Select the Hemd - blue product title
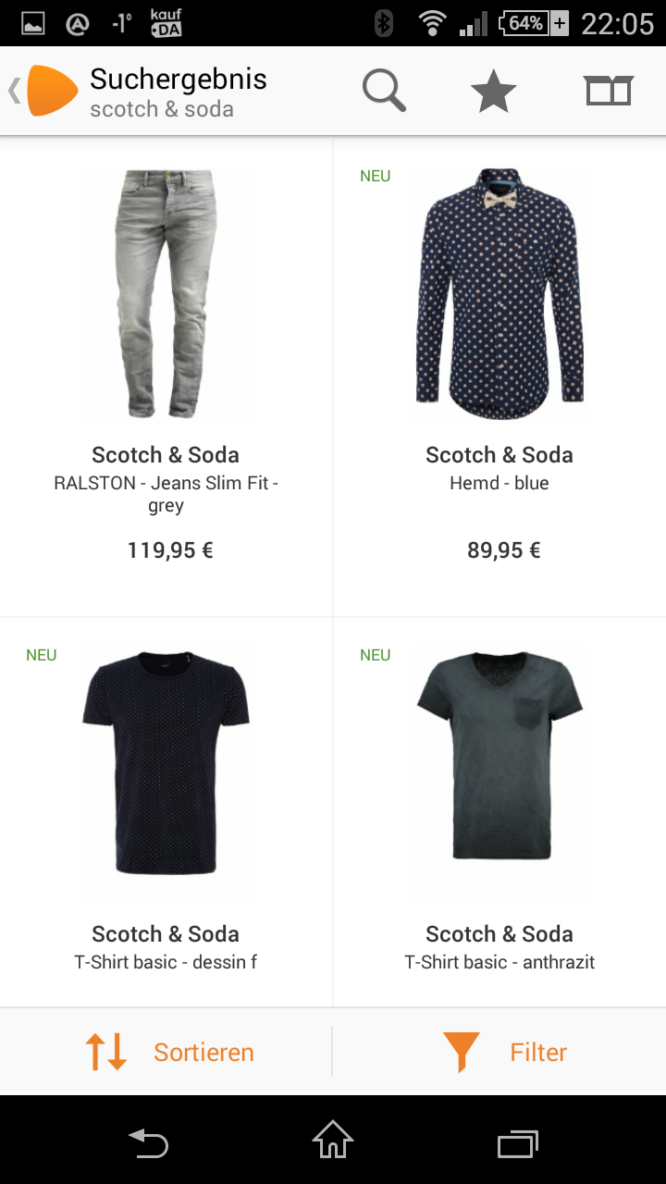Viewport: 666px width, 1184px height. point(499,483)
